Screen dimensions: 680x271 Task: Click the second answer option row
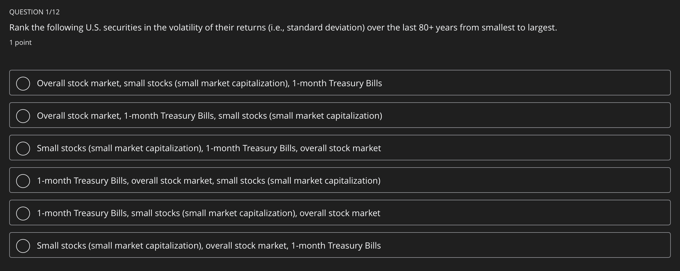tap(340, 116)
